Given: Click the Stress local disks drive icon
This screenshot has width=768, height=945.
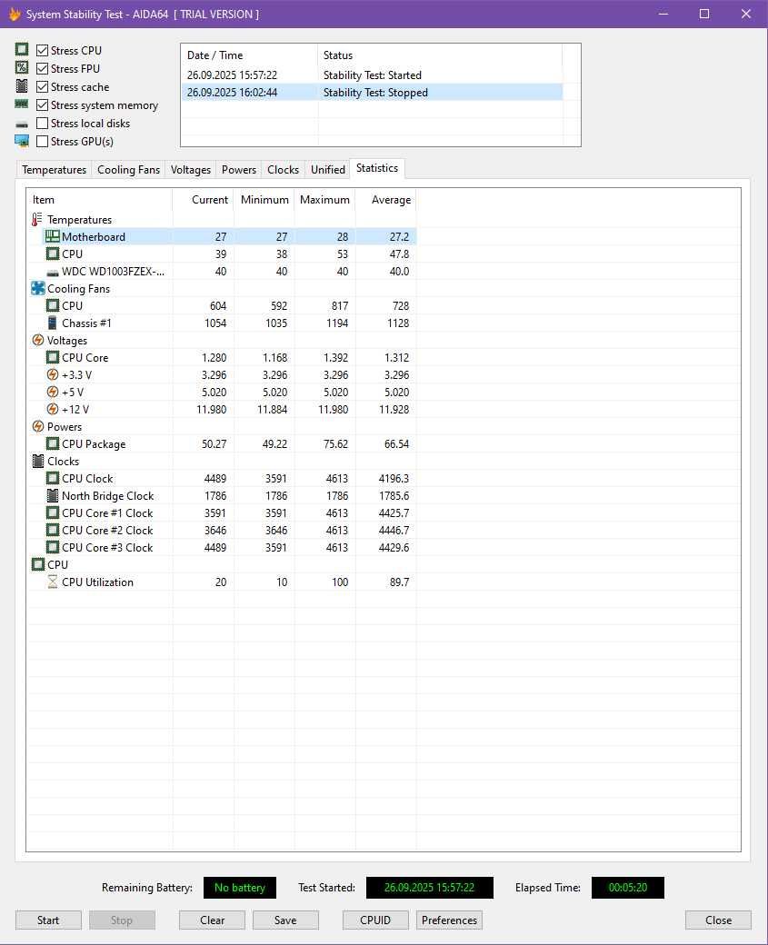Looking at the screenshot, I should tap(22, 124).
